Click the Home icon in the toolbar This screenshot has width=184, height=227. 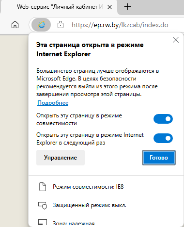click(15, 25)
